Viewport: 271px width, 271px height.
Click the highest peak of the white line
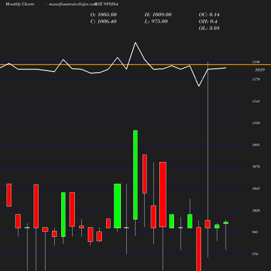135,43
